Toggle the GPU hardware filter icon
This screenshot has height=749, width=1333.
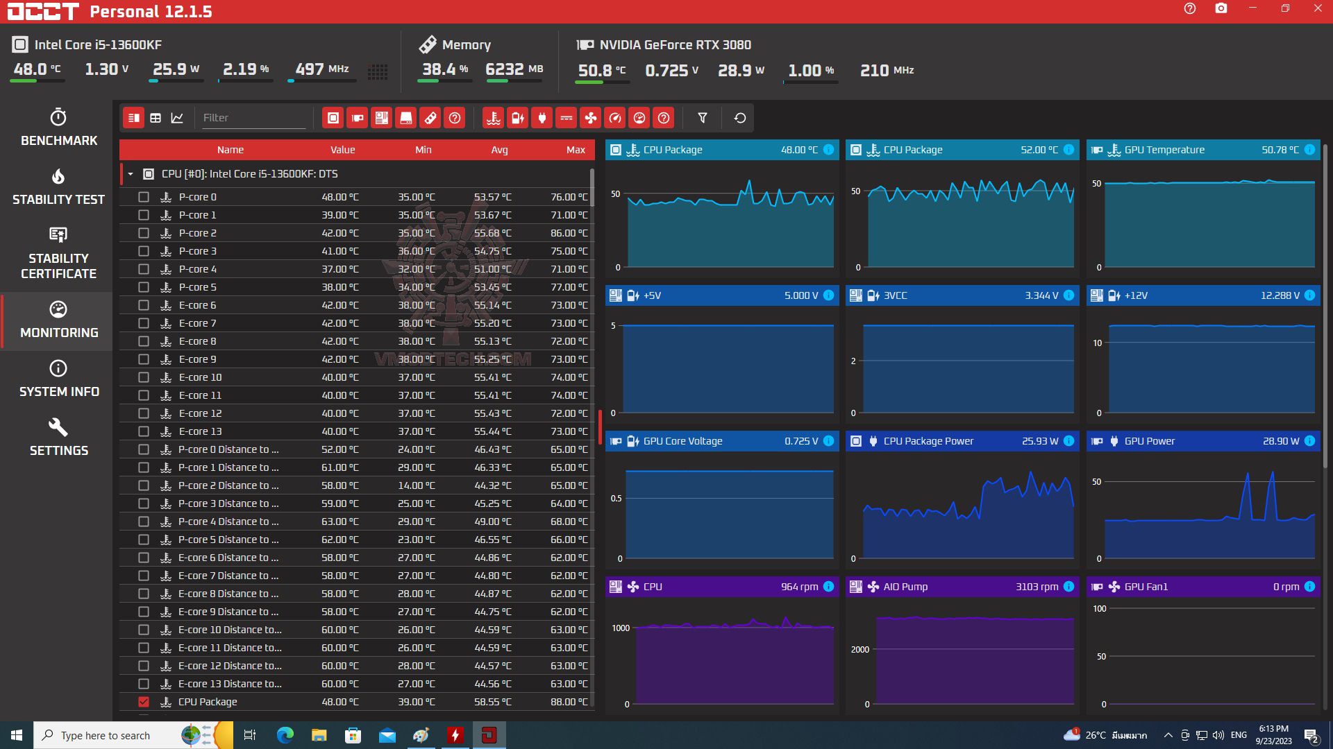coord(358,118)
